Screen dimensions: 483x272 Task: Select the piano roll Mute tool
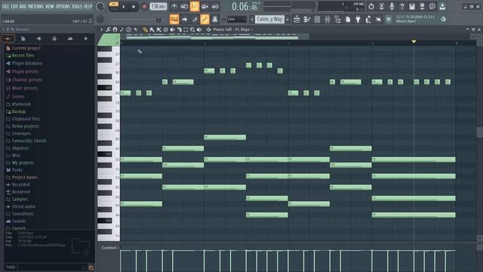(x=172, y=29)
